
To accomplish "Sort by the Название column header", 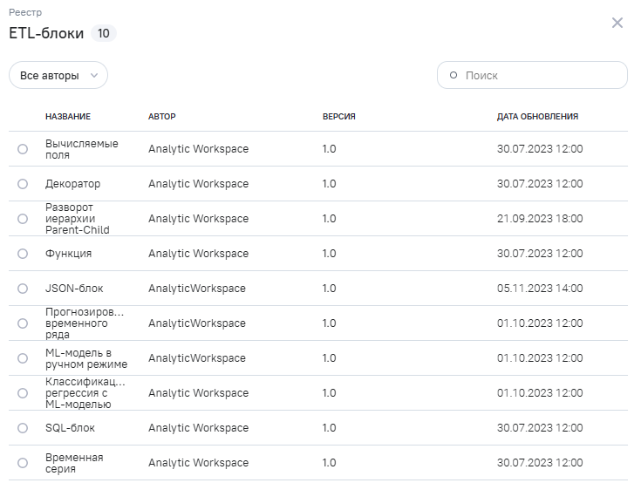I will (x=68, y=117).
